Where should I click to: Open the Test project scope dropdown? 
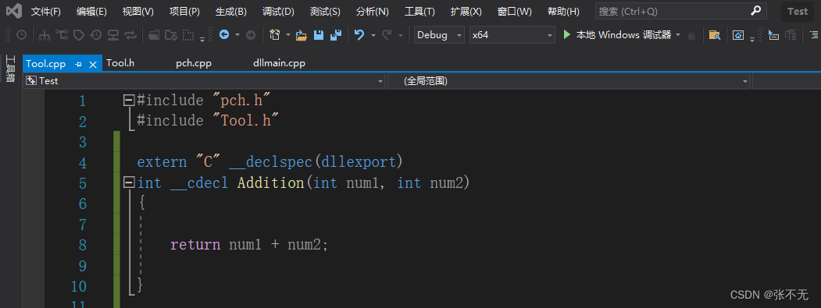click(x=205, y=81)
